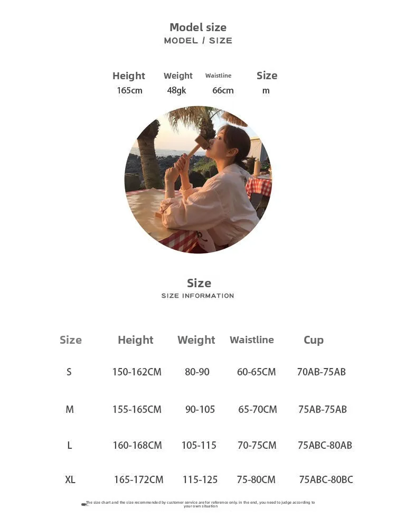The image size is (396, 528).
Task: Click the model Height label
Action: pos(129,76)
